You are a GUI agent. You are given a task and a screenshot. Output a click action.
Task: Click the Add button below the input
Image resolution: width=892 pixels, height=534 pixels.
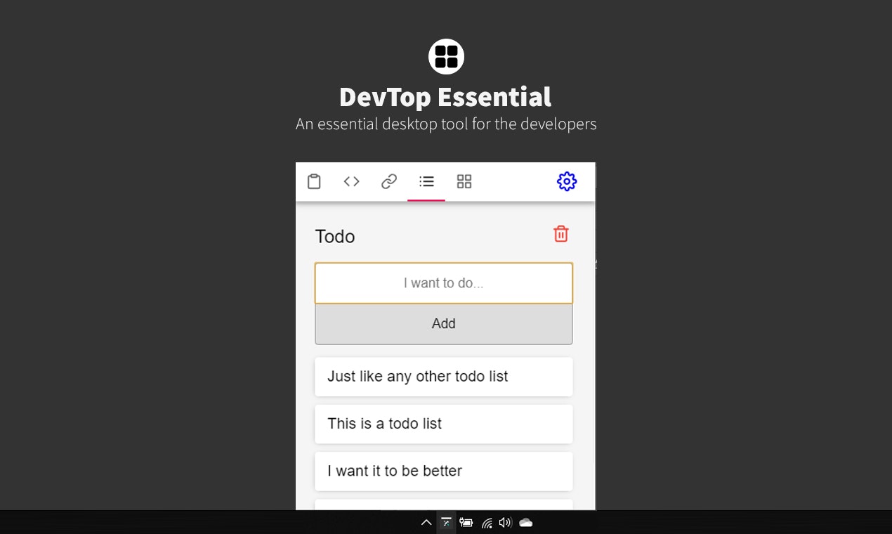click(444, 324)
